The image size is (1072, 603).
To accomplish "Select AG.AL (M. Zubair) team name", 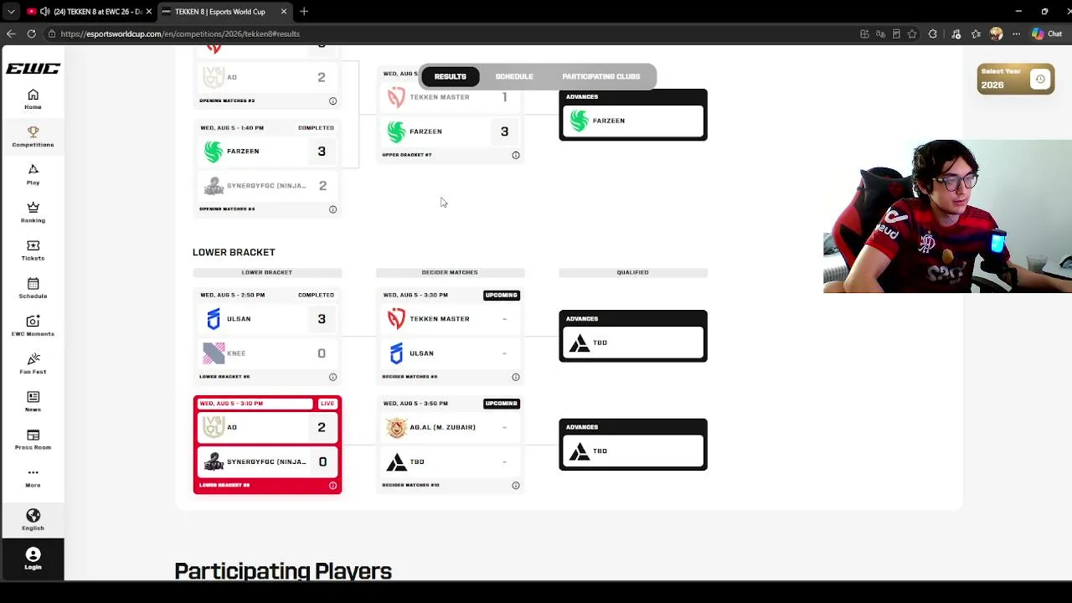I will click(442, 427).
